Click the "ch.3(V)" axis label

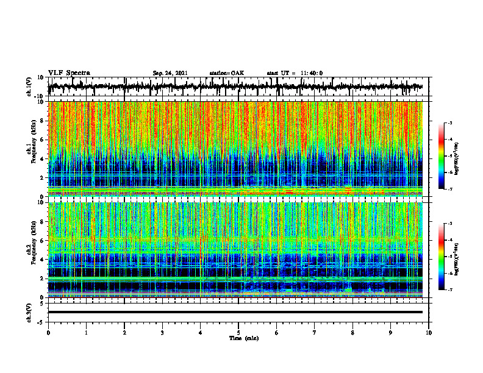pos(29,313)
